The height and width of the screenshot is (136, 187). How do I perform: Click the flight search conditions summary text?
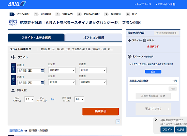[x=77, y=49]
